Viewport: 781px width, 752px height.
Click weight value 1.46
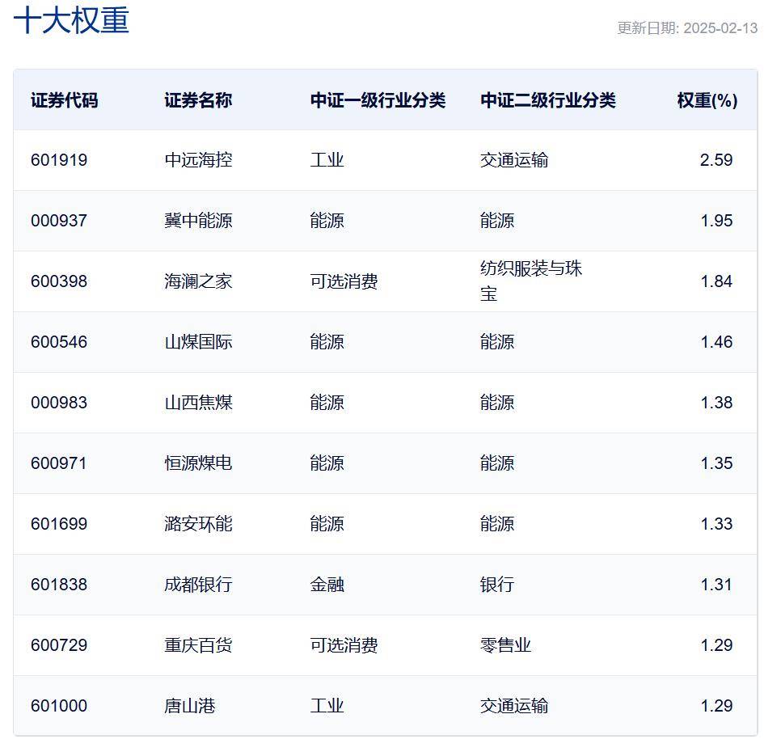tap(716, 342)
